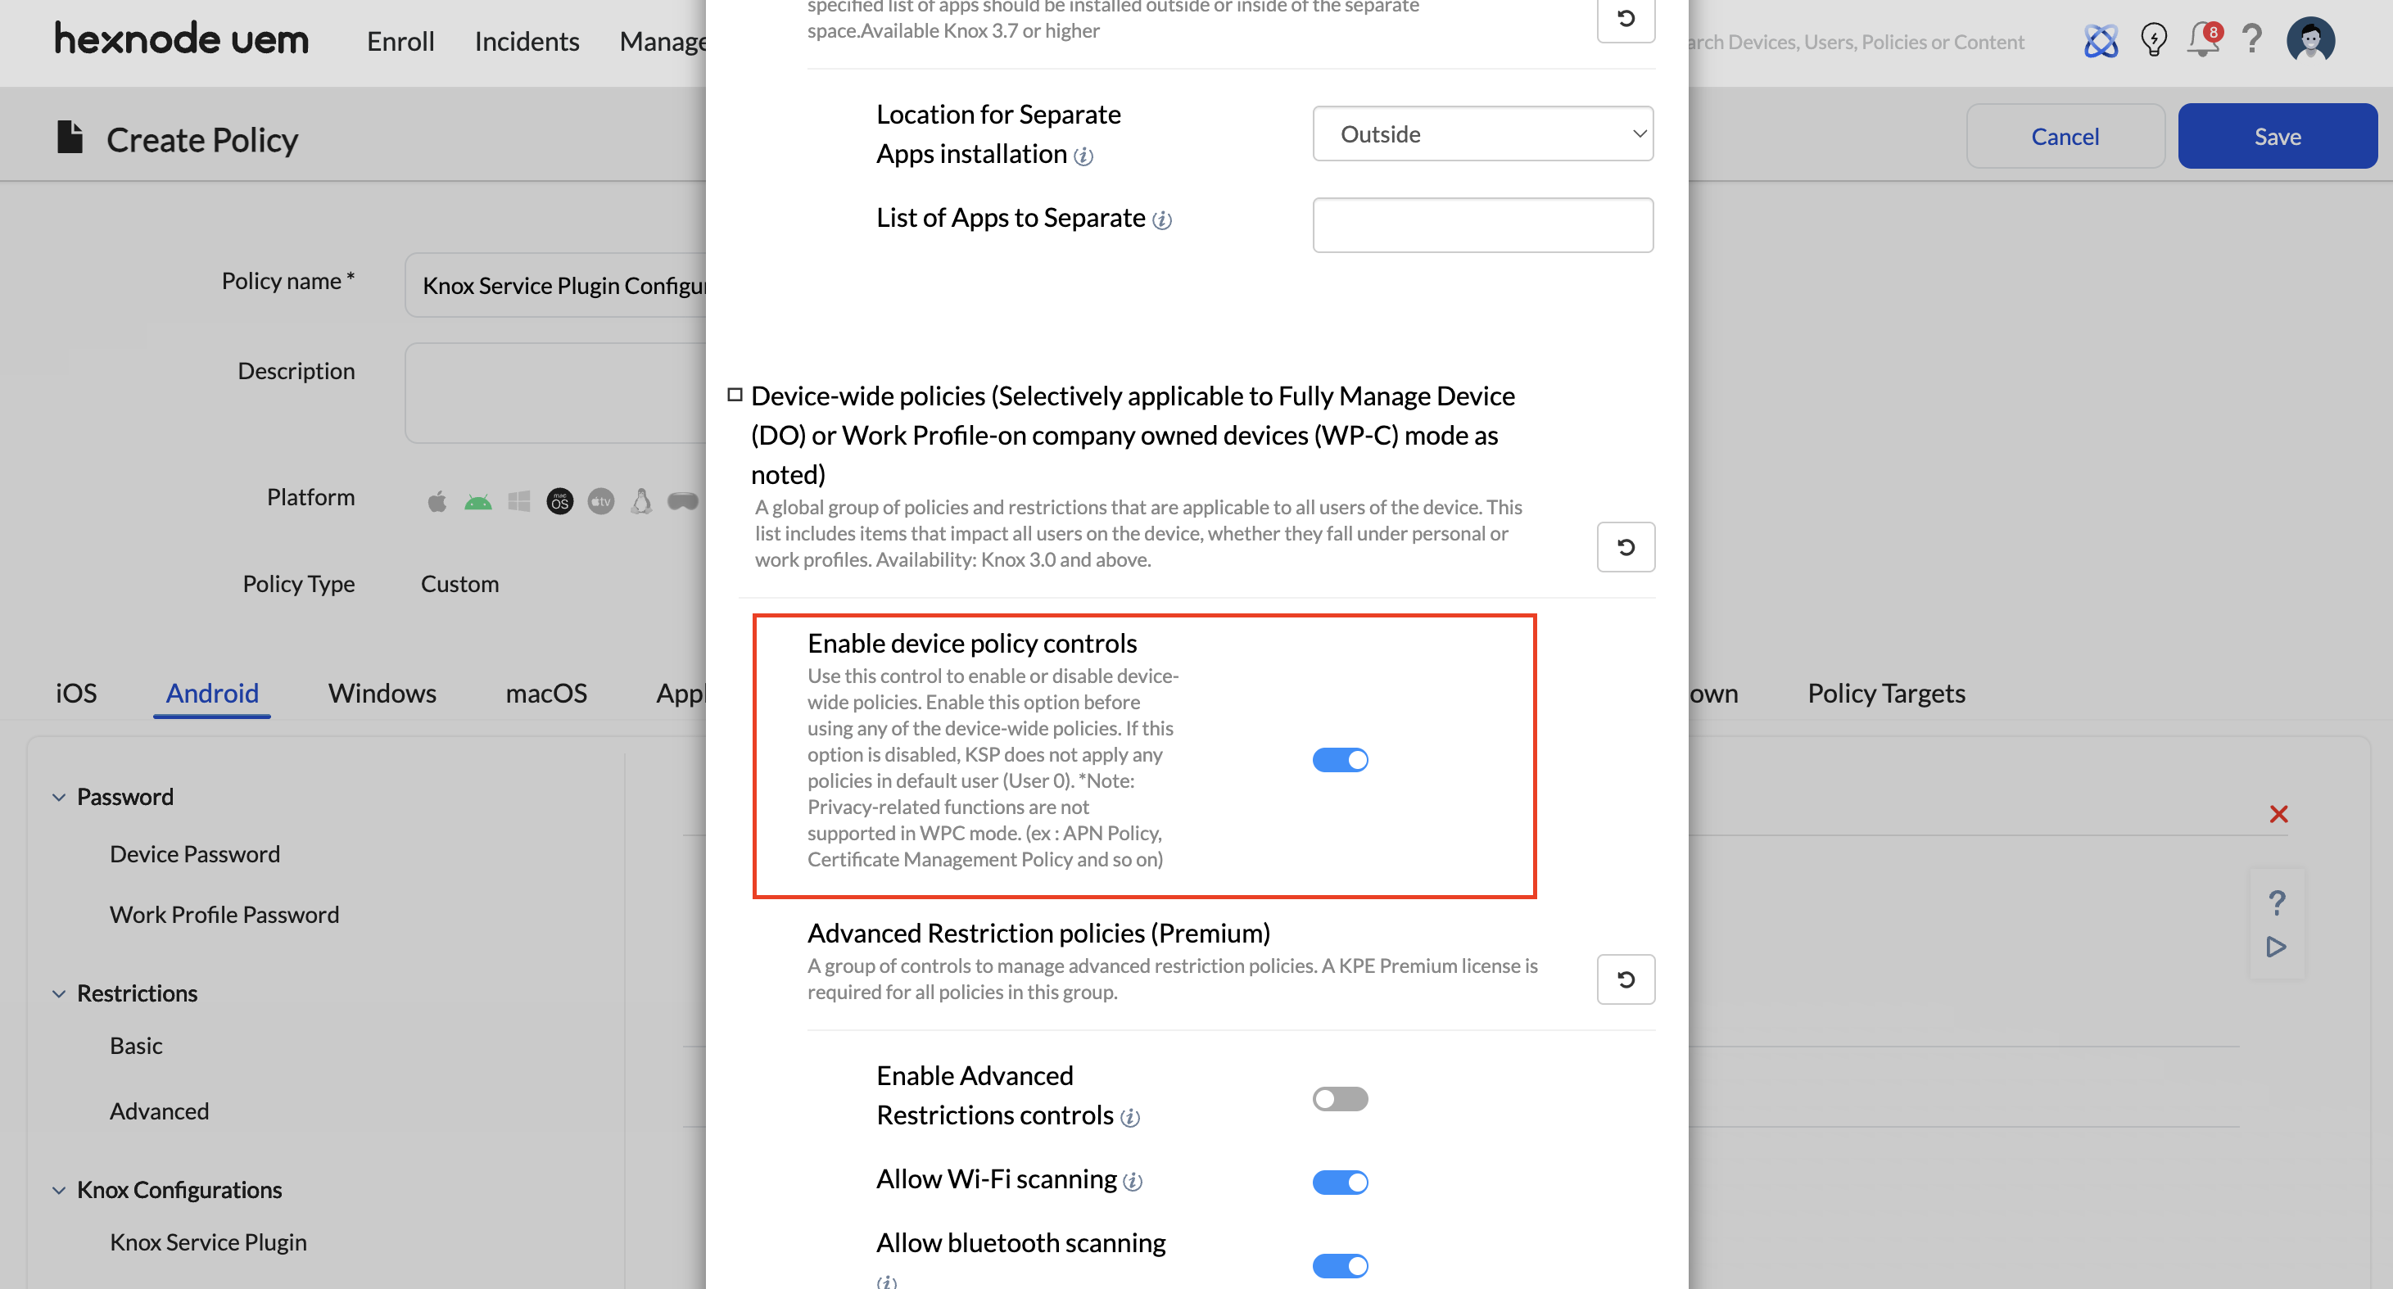Open Knox Service Plugin item
2393x1289 pixels.
208,1242
